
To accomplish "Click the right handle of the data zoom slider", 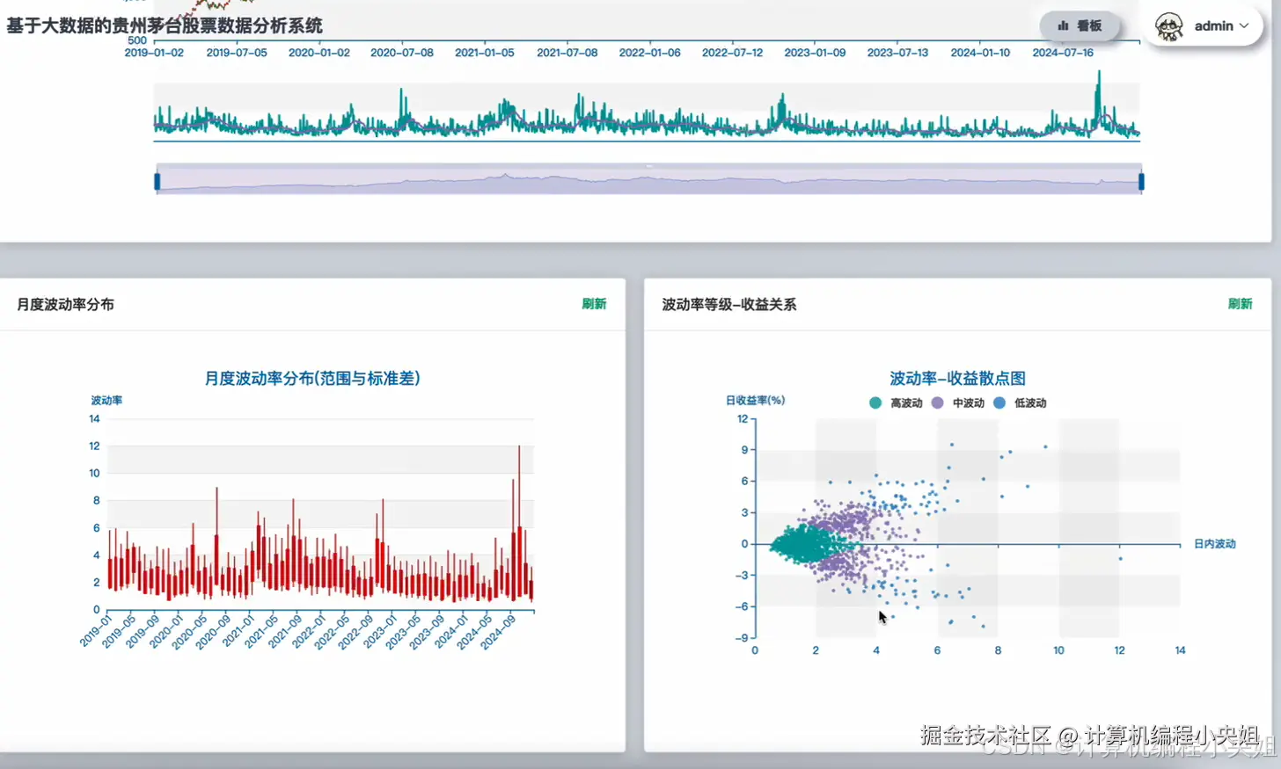I will click(x=1141, y=181).
